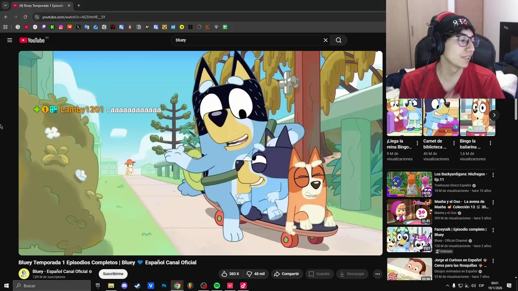Open the Google bookmark
Screen dimensions: 518x291
tap(18, 27)
